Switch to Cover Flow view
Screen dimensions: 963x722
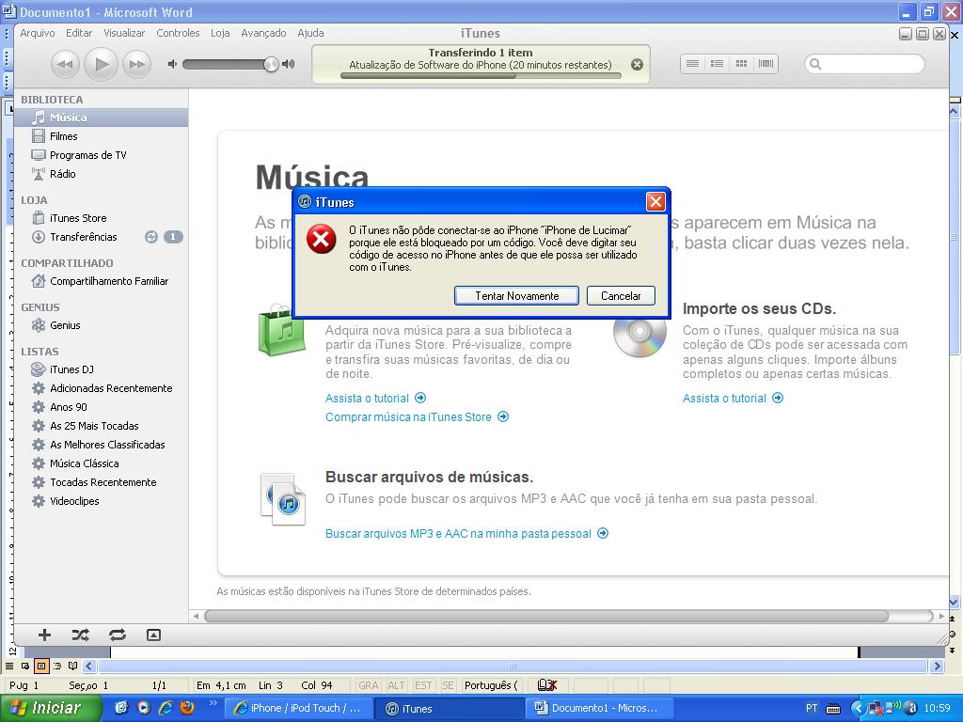766,64
